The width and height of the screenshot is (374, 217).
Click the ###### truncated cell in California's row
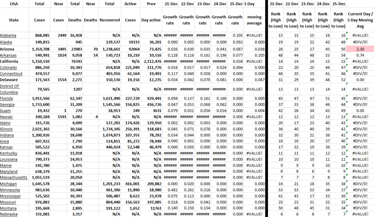point(169,61)
